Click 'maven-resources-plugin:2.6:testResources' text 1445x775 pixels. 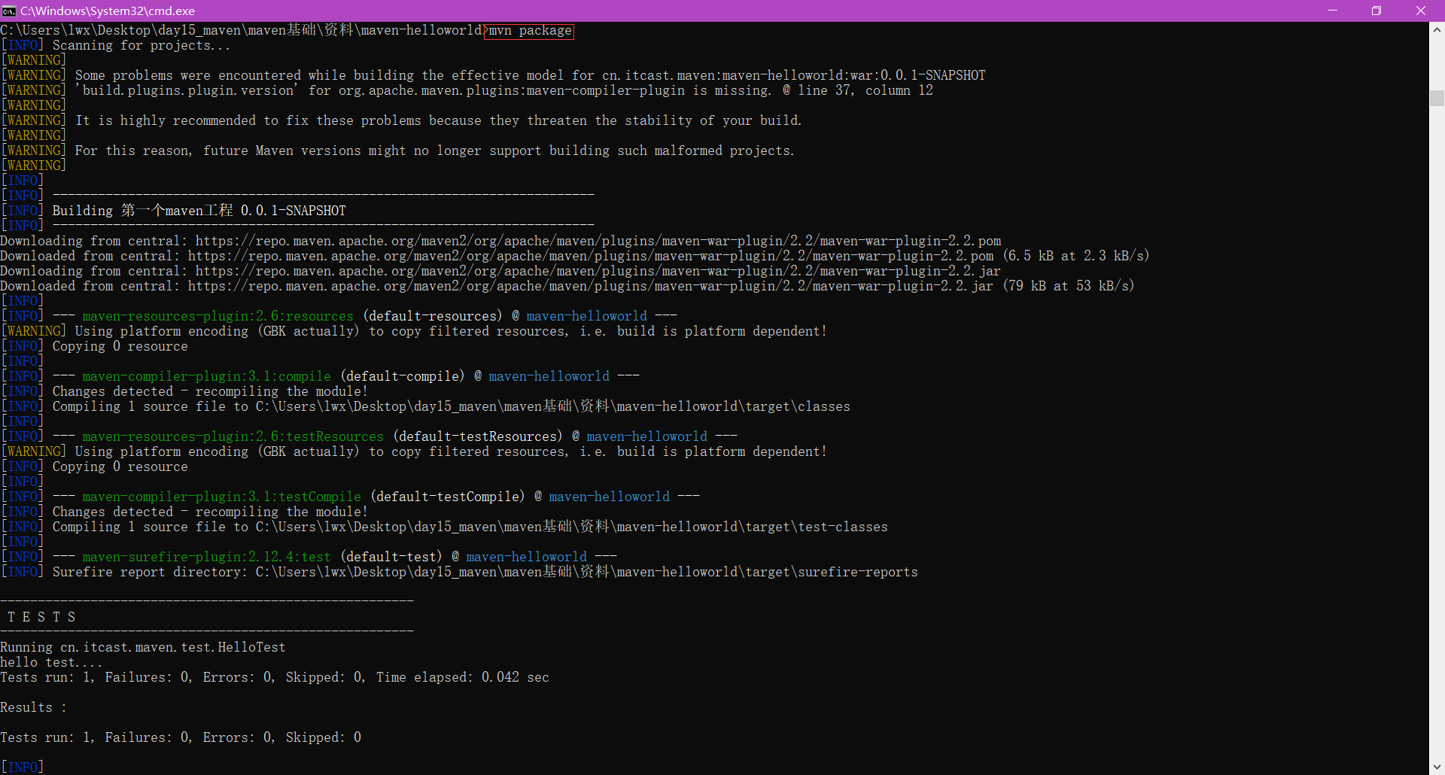(x=233, y=436)
